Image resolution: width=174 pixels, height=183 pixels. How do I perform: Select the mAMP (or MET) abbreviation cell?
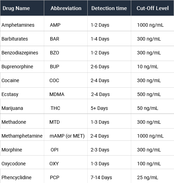point(66,134)
